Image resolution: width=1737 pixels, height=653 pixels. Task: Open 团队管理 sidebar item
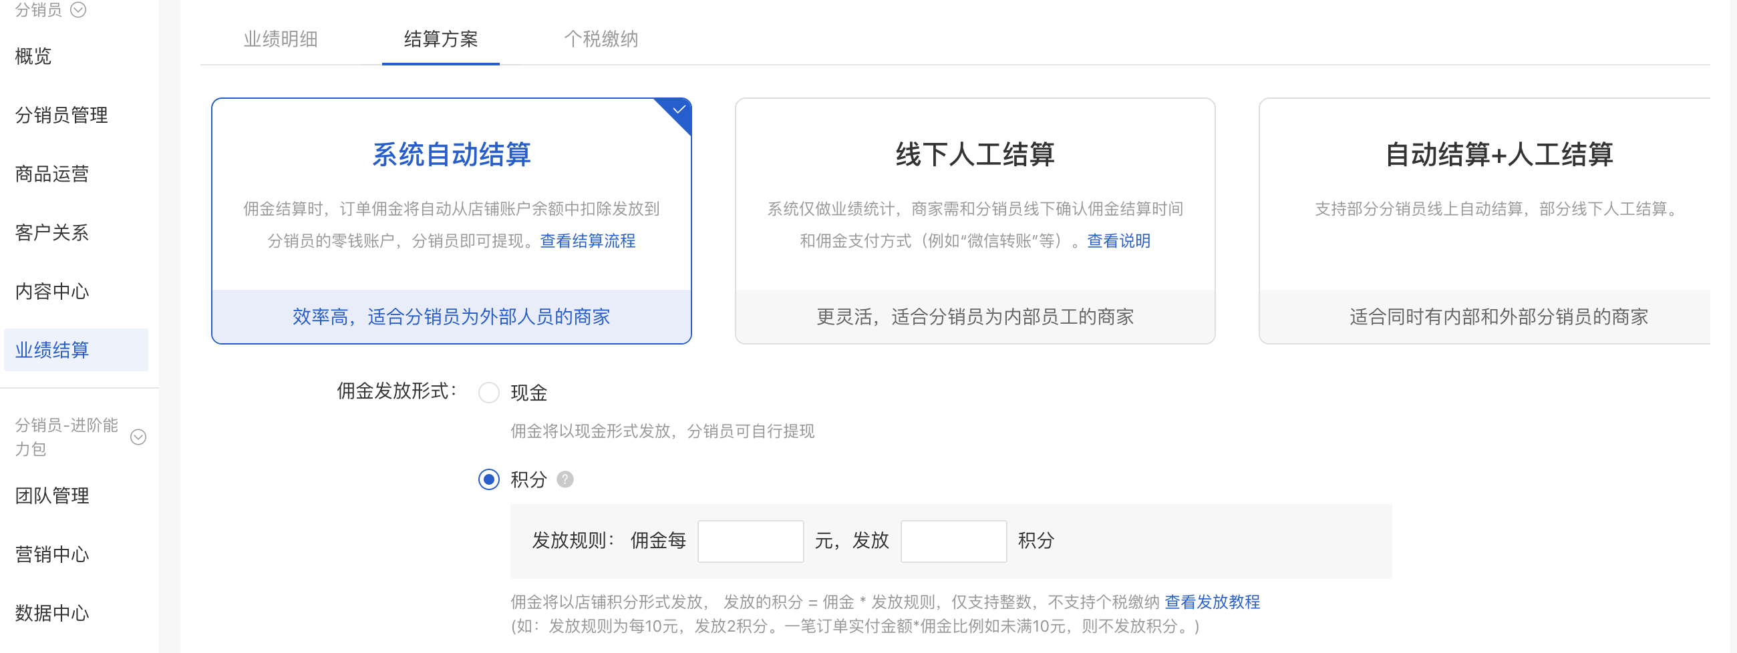tap(52, 495)
